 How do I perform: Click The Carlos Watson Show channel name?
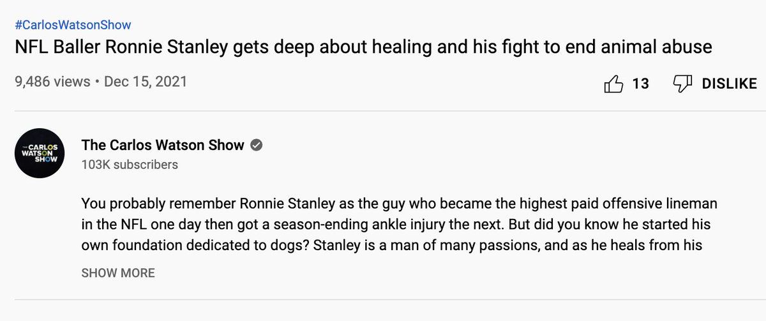coord(163,145)
